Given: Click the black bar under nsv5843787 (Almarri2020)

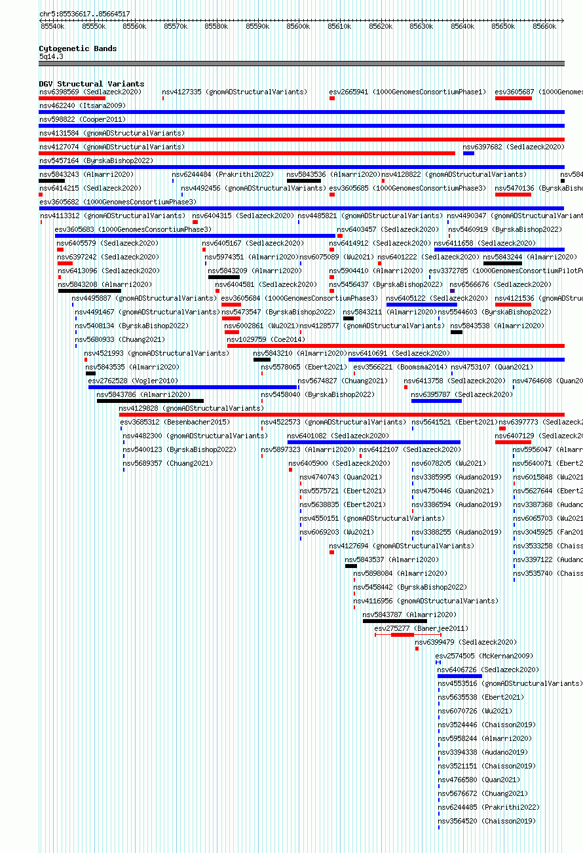Looking at the screenshot, I should (x=395, y=621).
